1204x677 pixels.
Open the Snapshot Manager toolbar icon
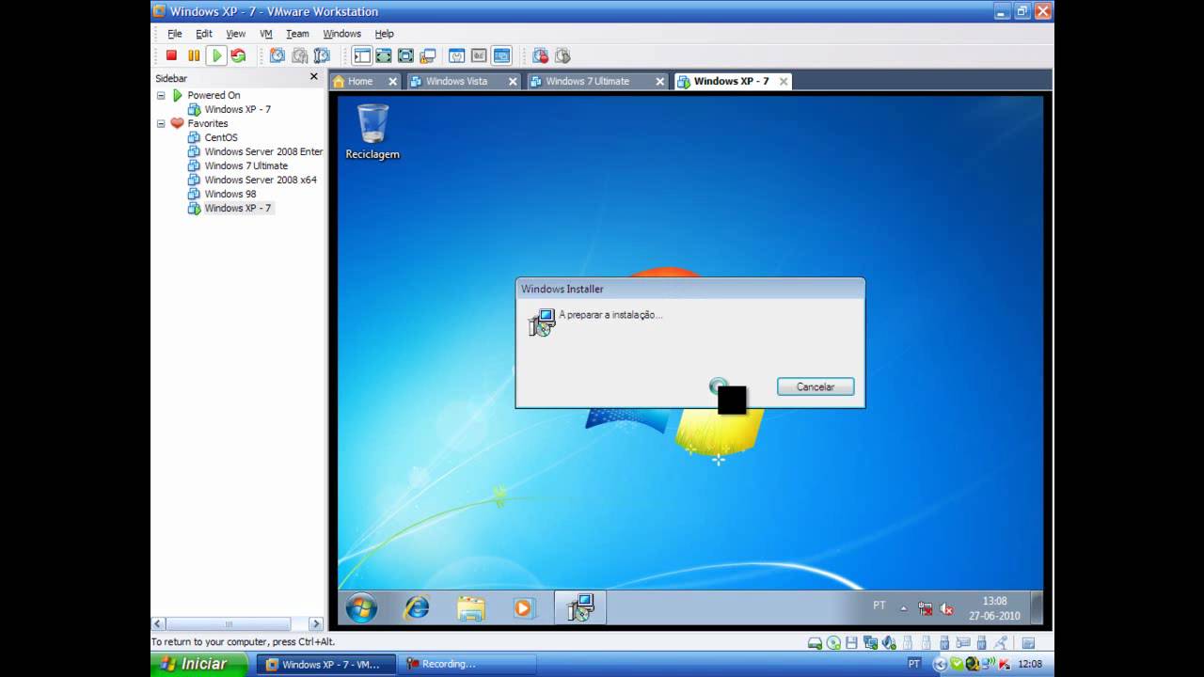(x=322, y=55)
